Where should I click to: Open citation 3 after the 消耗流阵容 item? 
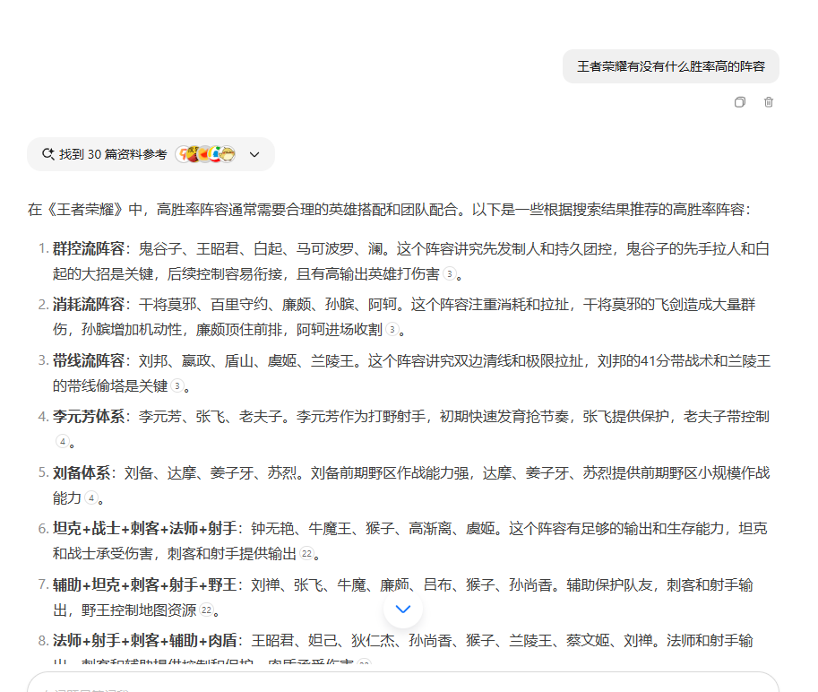(x=392, y=330)
